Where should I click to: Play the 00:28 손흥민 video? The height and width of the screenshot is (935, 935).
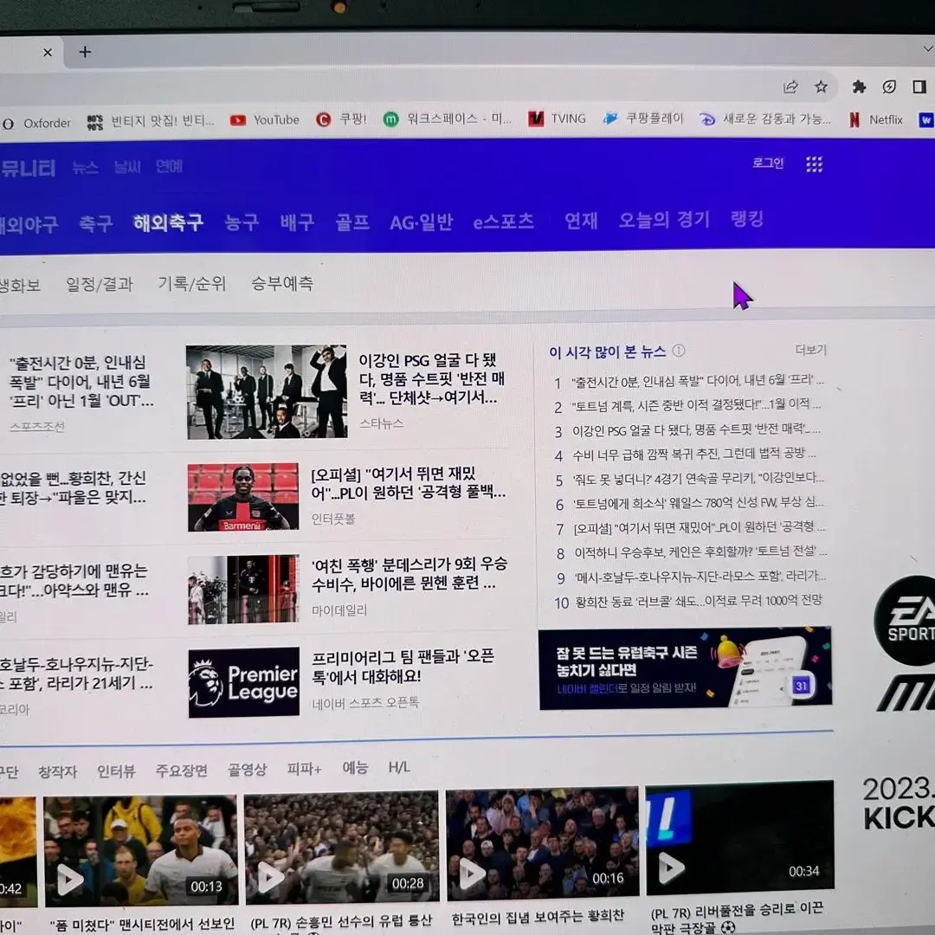tap(342, 846)
